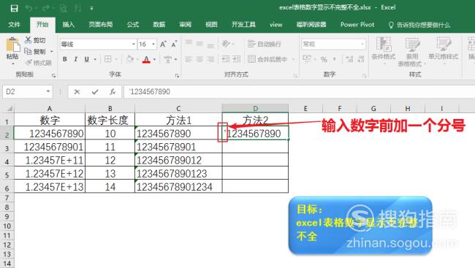The image size is (475, 268).
Task: Open the Merge and Center dropdown arrow
Action: pos(293,59)
